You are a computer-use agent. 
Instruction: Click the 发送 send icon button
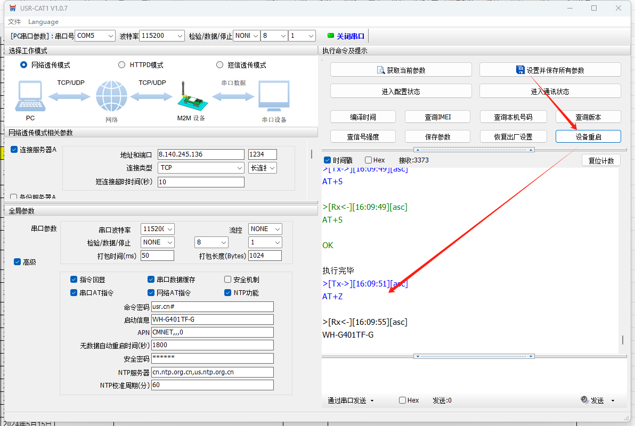pyautogui.click(x=592, y=400)
